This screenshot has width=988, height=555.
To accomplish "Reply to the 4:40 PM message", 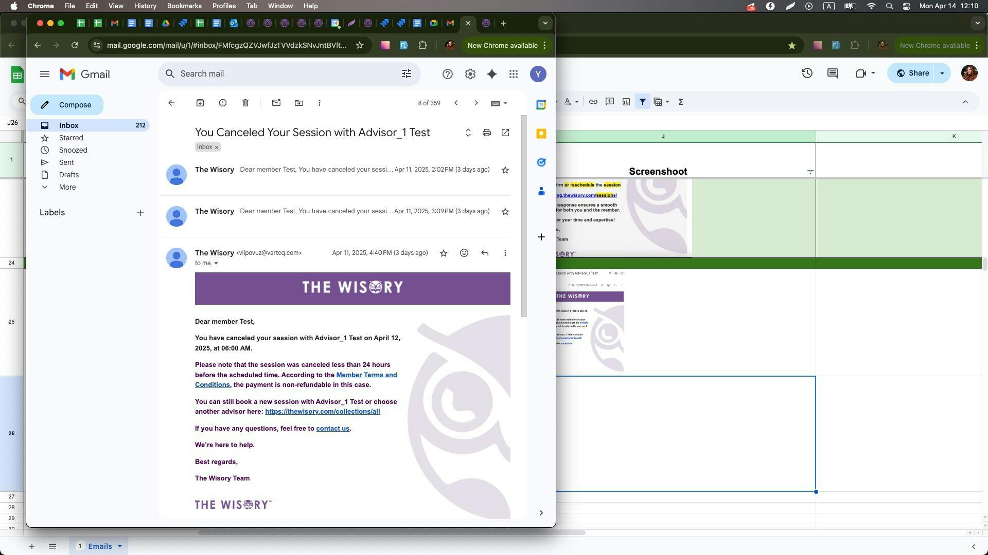I will (485, 253).
